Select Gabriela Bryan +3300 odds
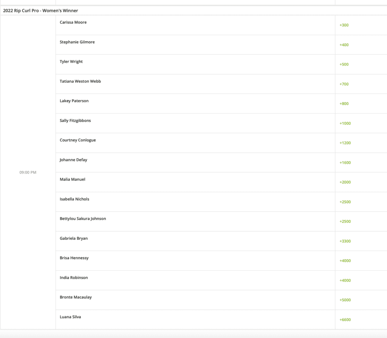 (x=345, y=241)
